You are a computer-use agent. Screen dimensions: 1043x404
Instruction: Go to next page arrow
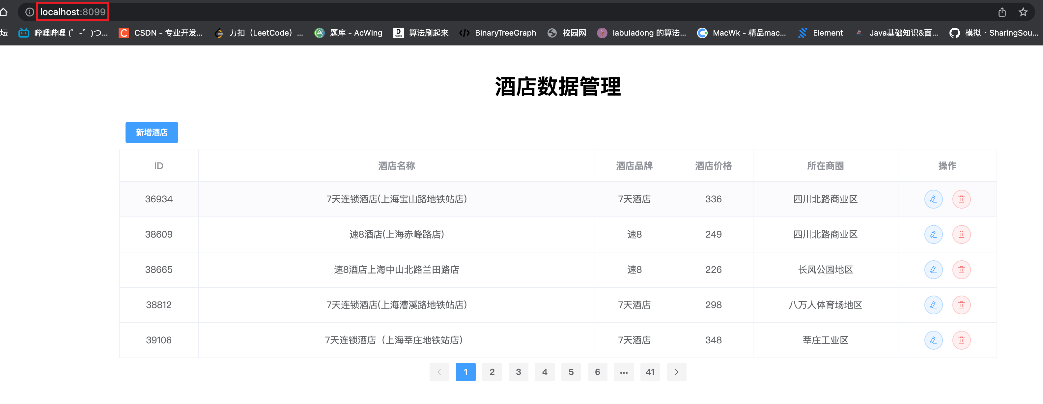coord(677,372)
